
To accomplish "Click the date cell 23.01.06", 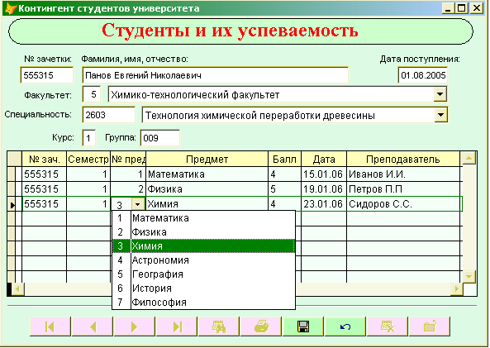I will [324, 204].
